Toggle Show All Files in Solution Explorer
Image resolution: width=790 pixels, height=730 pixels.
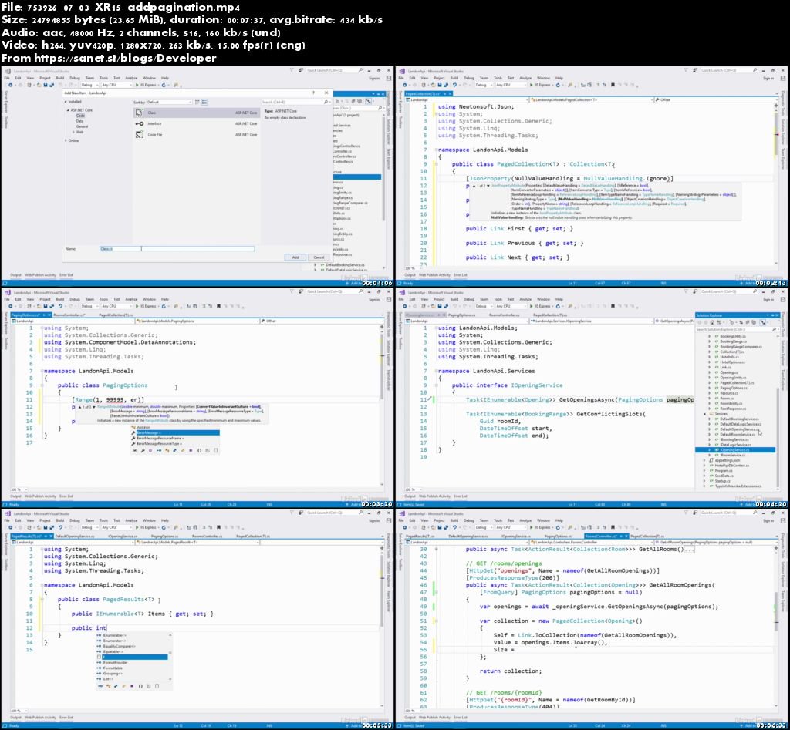[x=752, y=321]
